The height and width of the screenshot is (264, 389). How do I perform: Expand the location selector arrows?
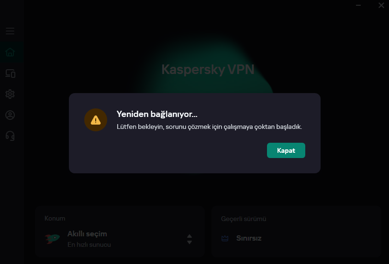tap(189, 239)
